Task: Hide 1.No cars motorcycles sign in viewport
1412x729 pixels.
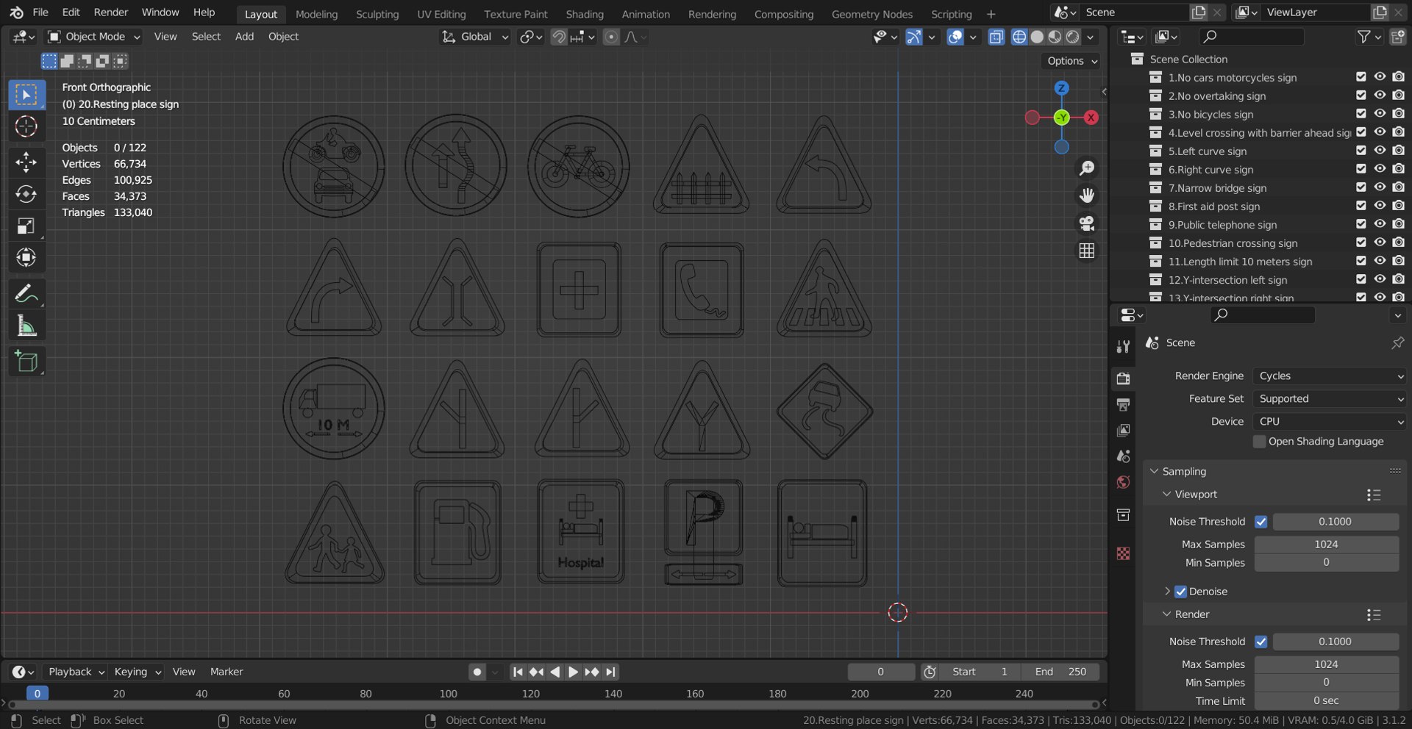Action: [1380, 77]
